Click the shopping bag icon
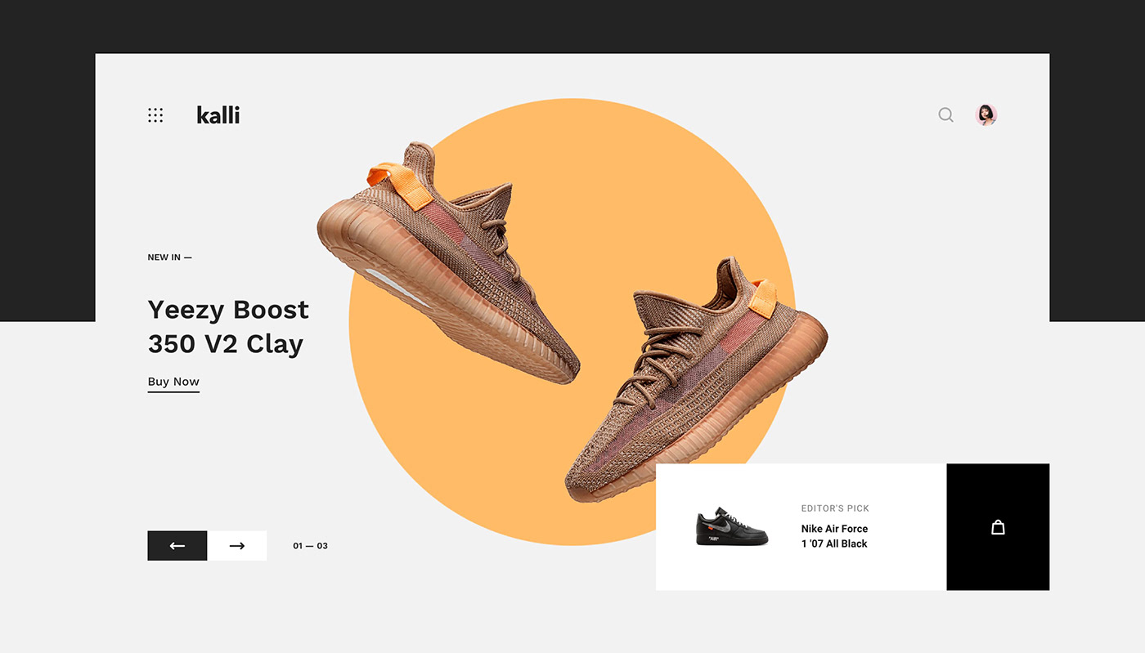 tap(998, 527)
